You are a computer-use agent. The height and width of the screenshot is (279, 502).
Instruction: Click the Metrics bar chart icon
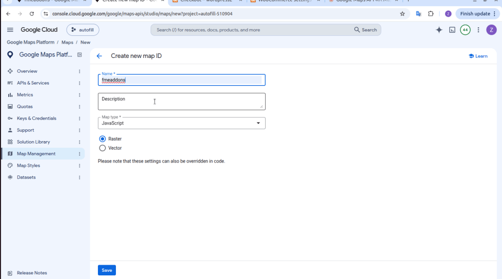click(10, 95)
